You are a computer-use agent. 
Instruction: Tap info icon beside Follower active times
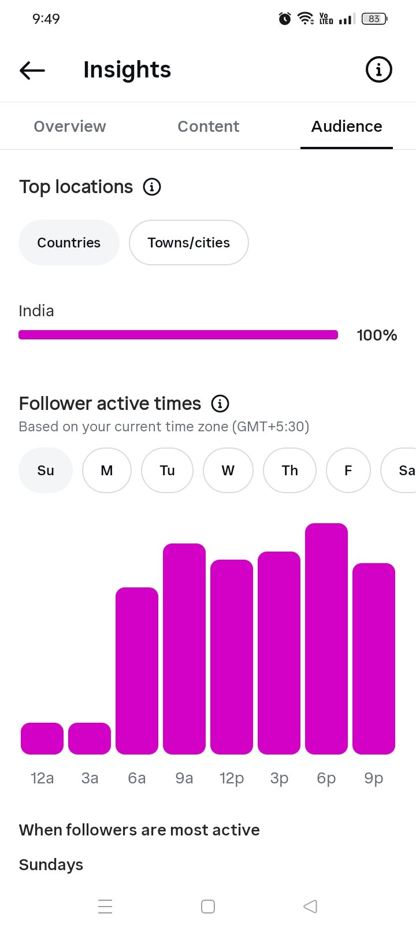[x=220, y=404]
